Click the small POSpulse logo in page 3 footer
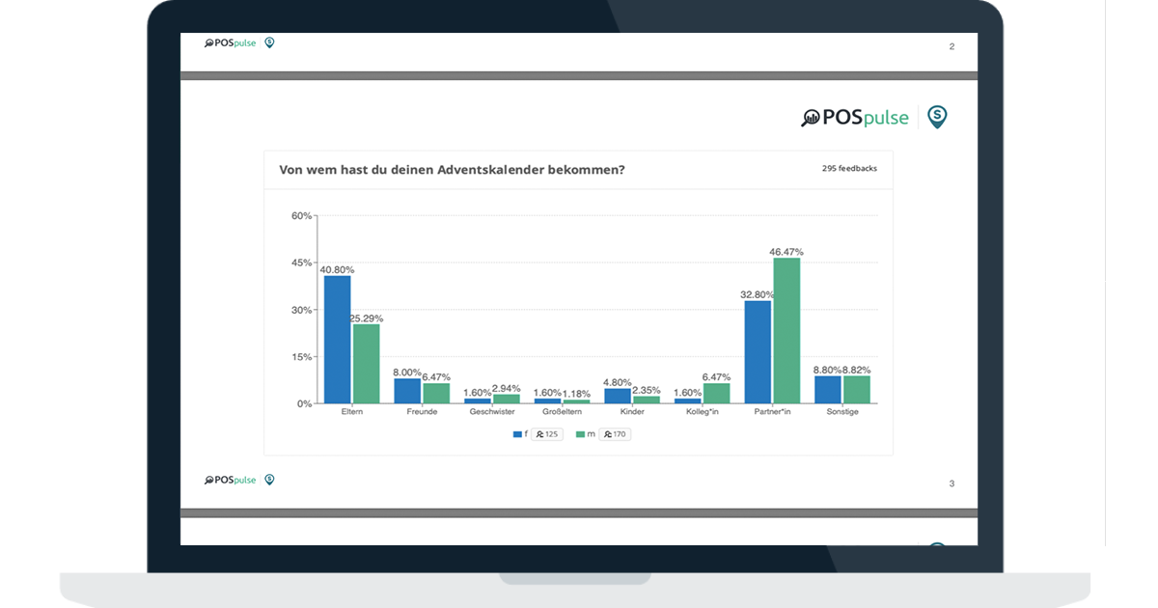Screen dimensions: 1158x608 tap(231, 480)
